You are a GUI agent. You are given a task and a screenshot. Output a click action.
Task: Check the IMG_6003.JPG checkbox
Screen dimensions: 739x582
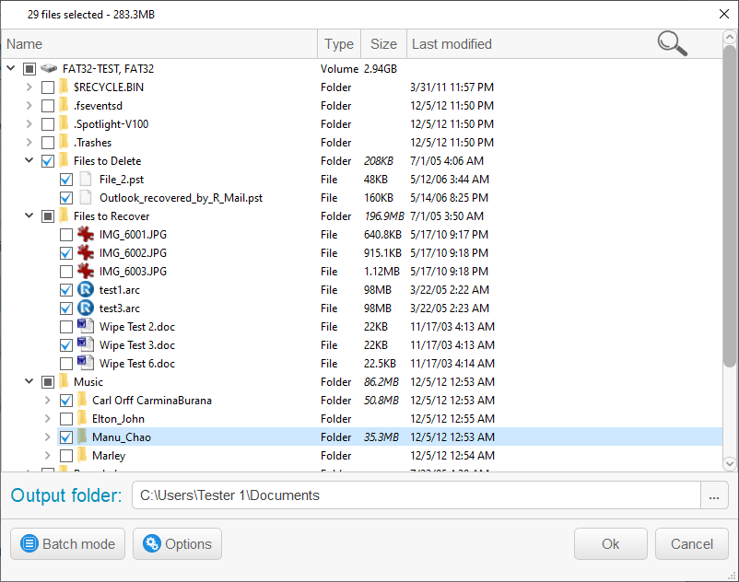[66, 272]
